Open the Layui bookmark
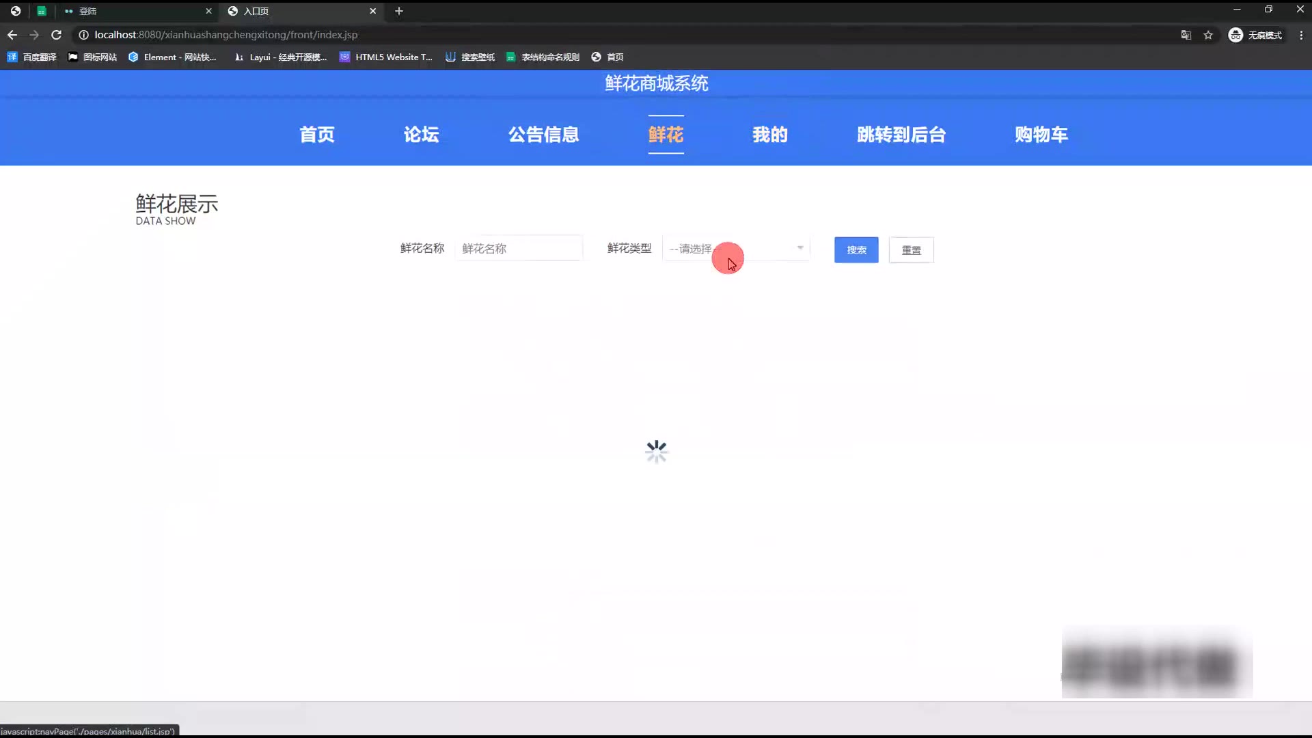This screenshot has height=738, width=1312. [x=280, y=57]
